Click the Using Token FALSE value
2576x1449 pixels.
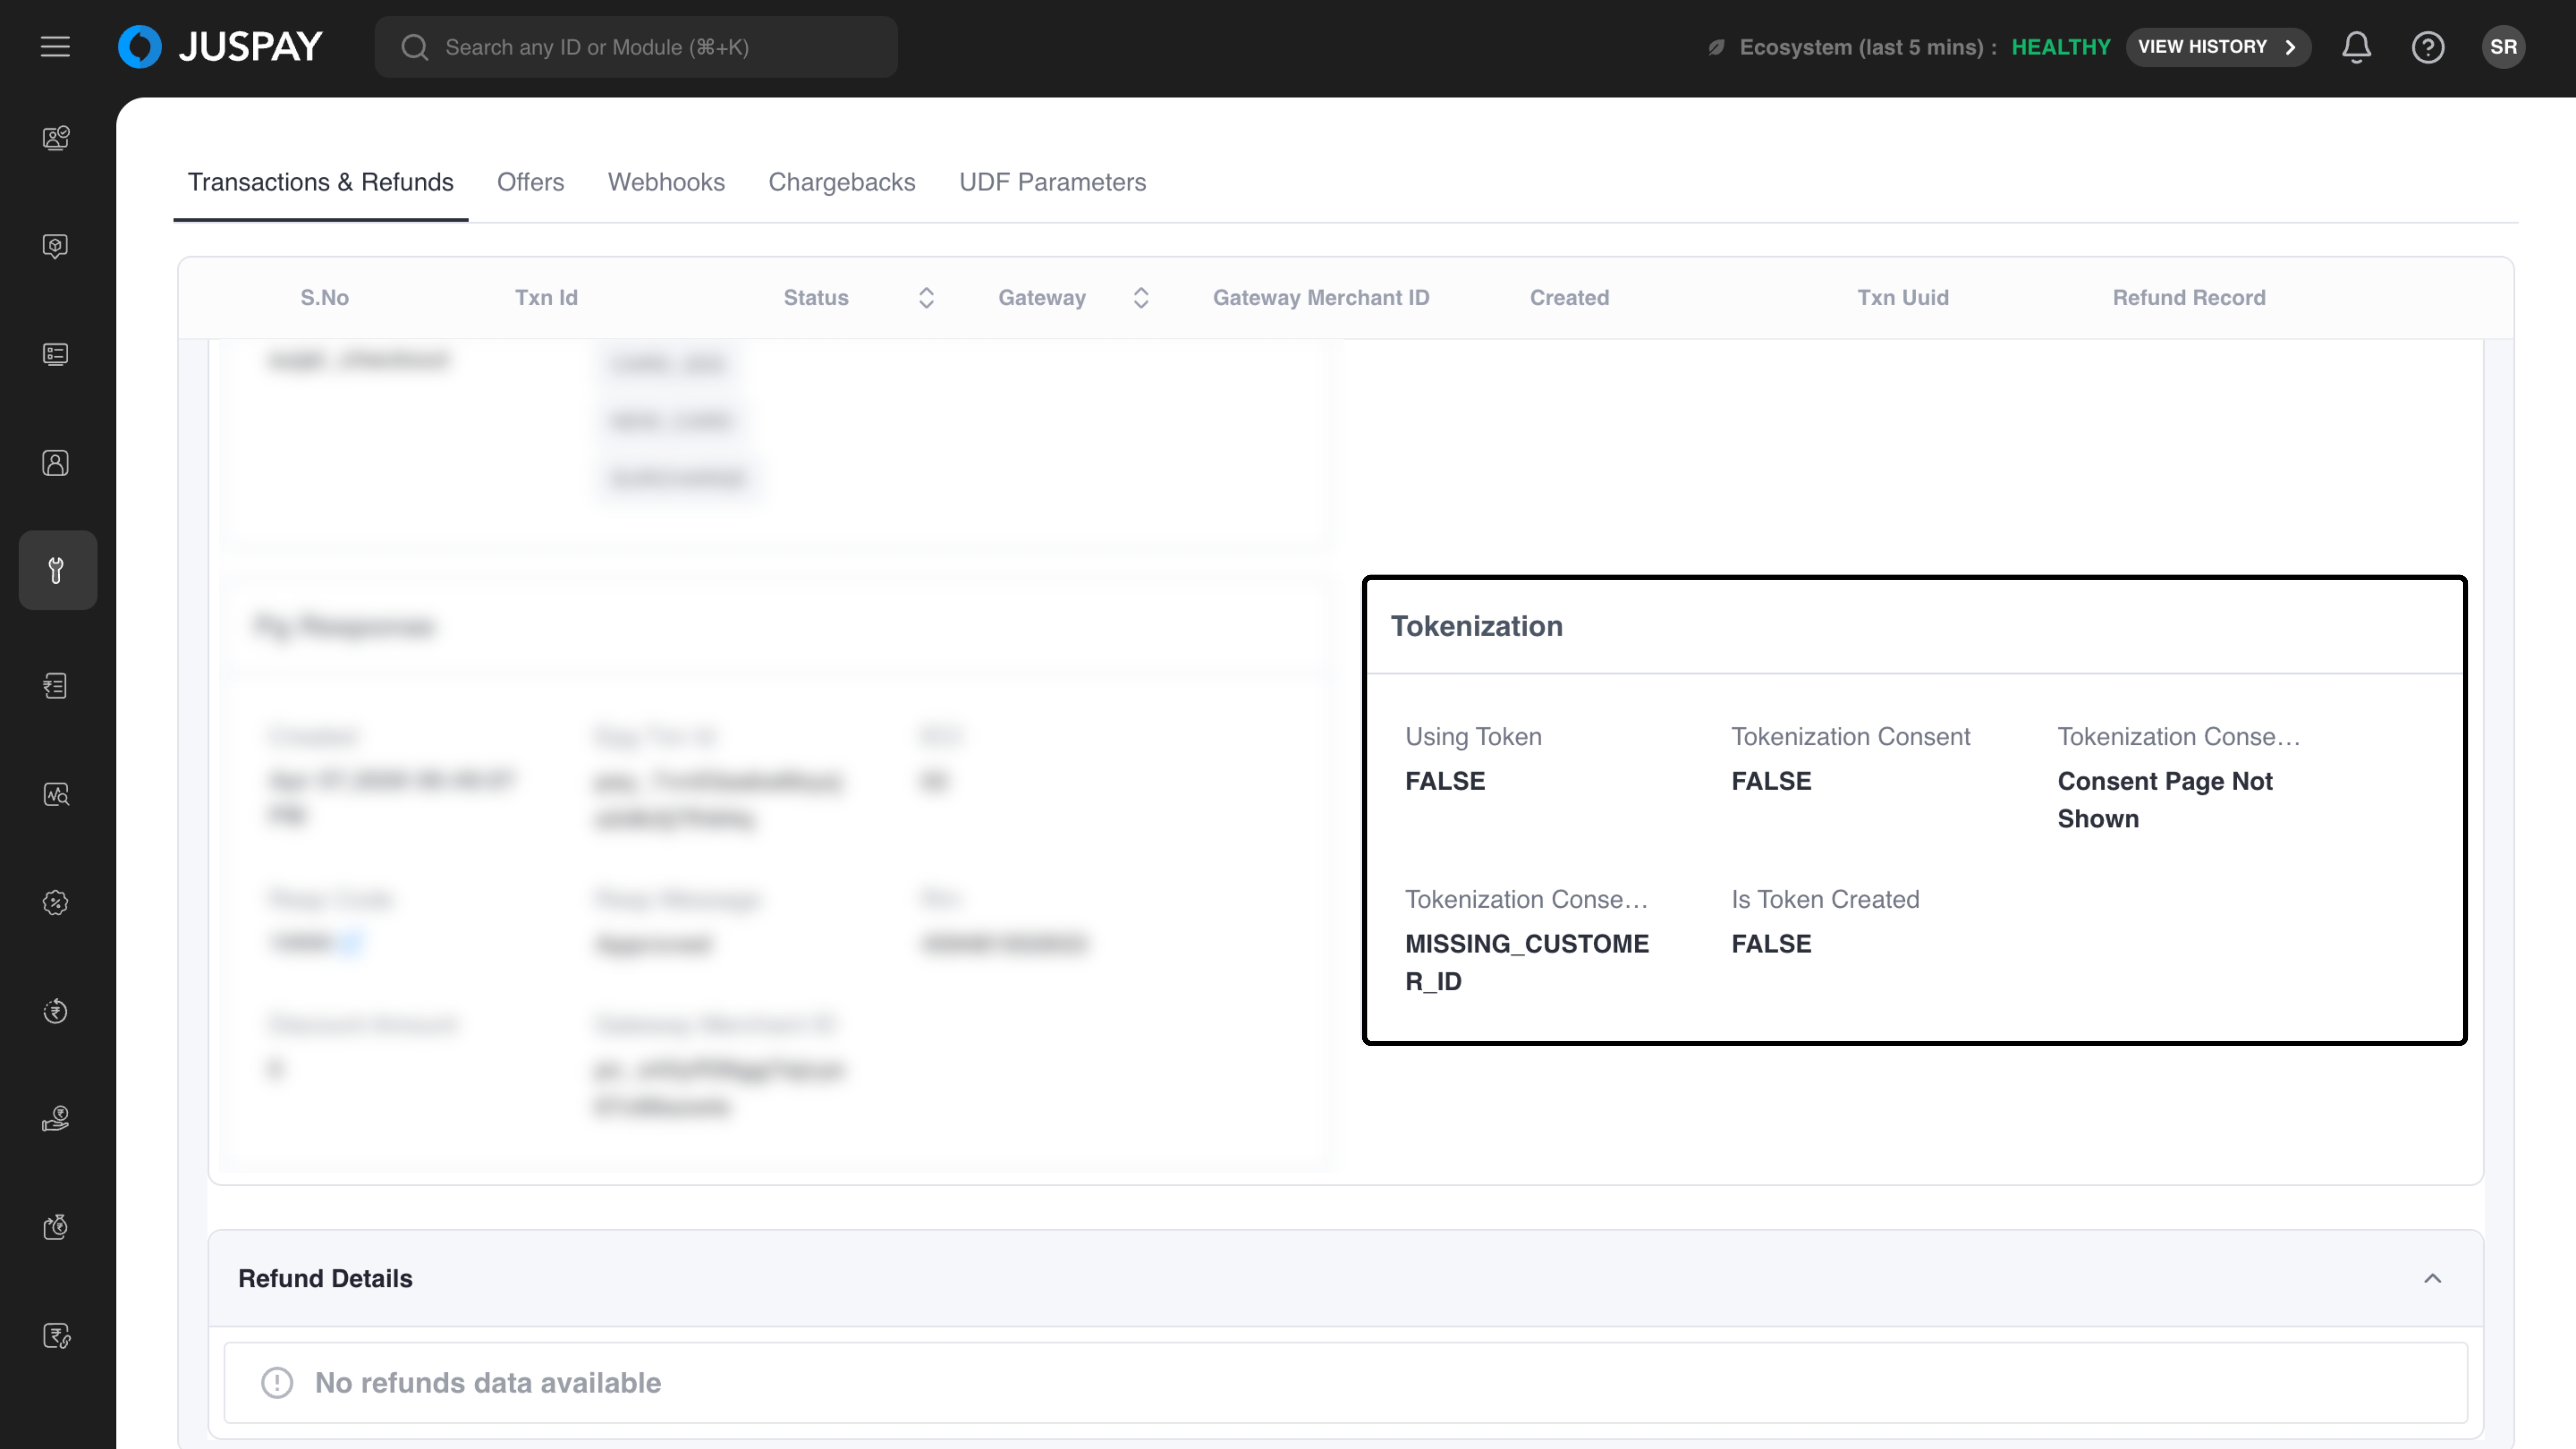tap(1445, 781)
